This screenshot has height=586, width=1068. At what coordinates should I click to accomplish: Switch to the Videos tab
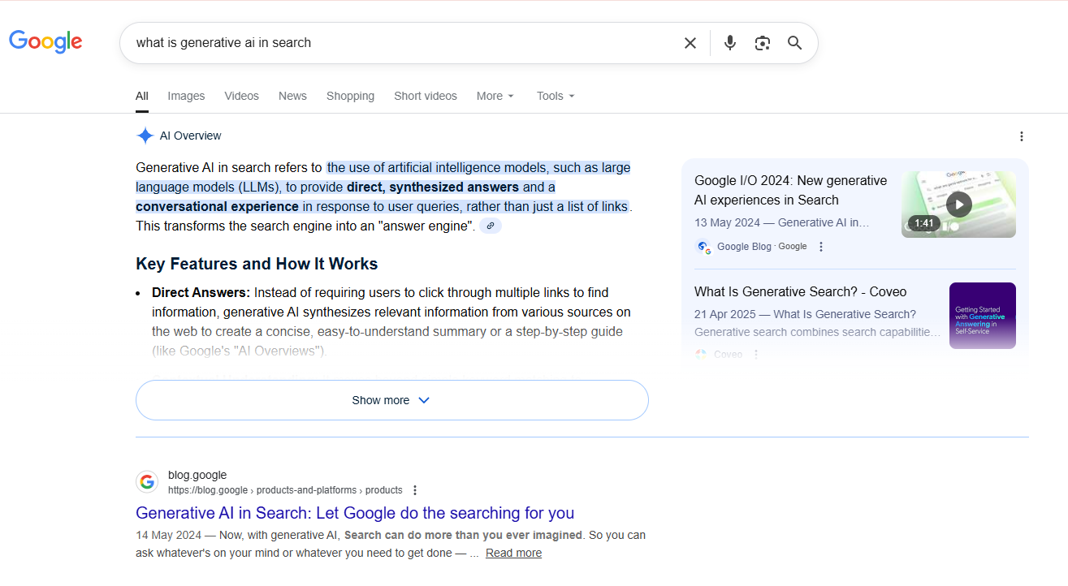[x=241, y=96]
